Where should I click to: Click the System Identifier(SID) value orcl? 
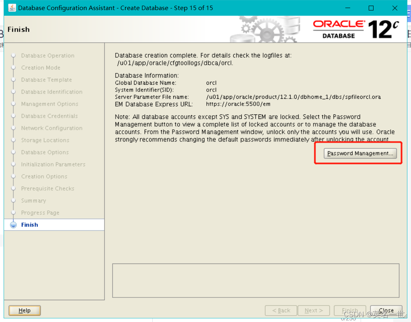pos(211,90)
